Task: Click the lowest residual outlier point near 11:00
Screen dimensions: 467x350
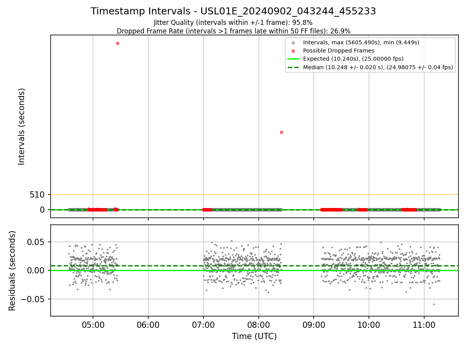Action: (x=434, y=304)
